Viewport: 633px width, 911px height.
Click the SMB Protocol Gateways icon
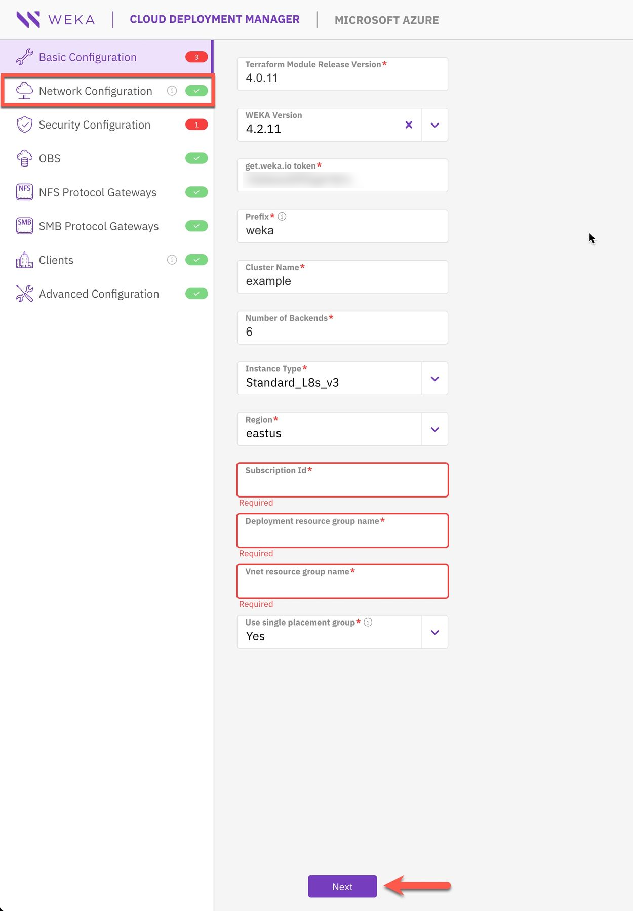(24, 226)
